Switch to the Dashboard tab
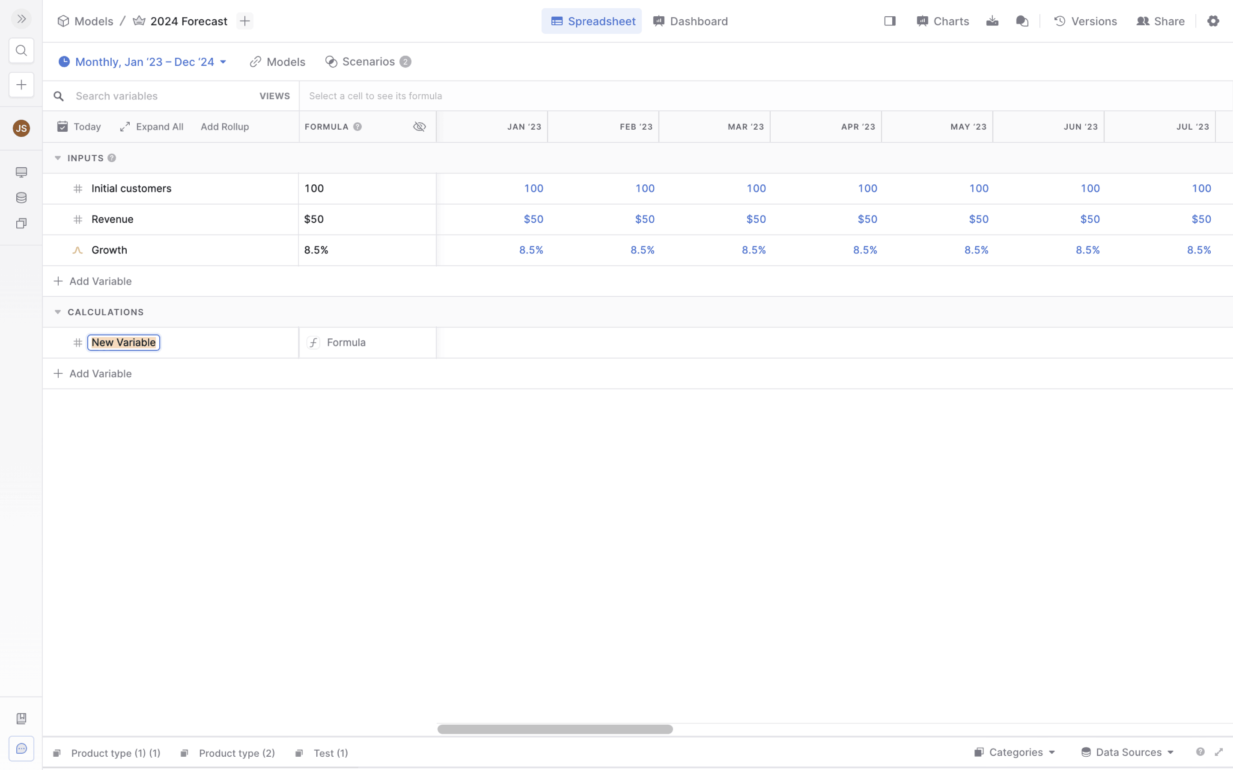 coord(691,21)
